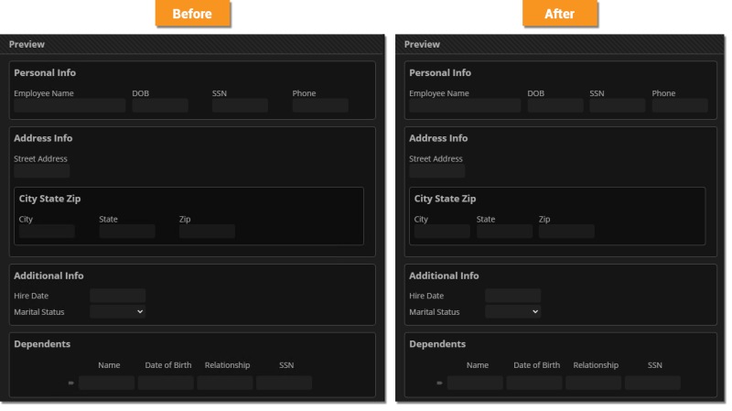Image resolution: width=732 pixels, height=411 pixels.
Task: Click Street Address field in Before preview
Action: [42, 171]
